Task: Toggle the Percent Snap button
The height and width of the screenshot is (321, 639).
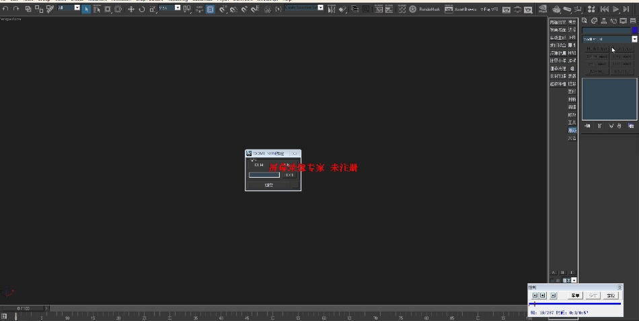Action: click(244, 9)
